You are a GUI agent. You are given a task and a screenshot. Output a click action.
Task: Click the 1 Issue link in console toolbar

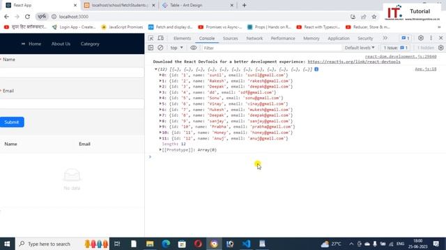point(396,48)
